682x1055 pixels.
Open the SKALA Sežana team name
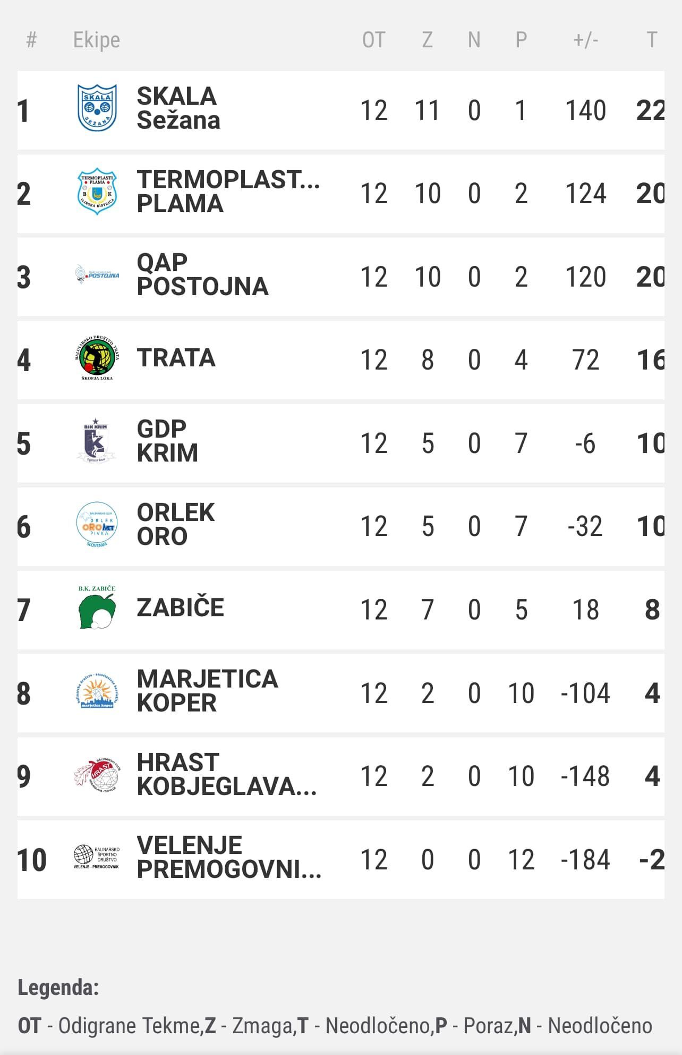[178, 108]
